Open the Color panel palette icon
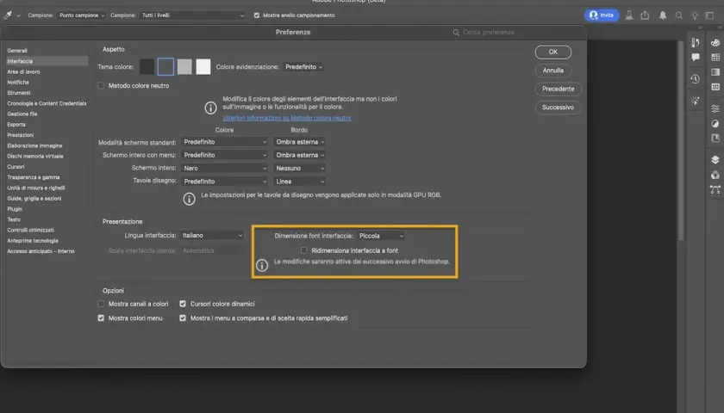Screen dimensions: 724x413 (715, 43)
